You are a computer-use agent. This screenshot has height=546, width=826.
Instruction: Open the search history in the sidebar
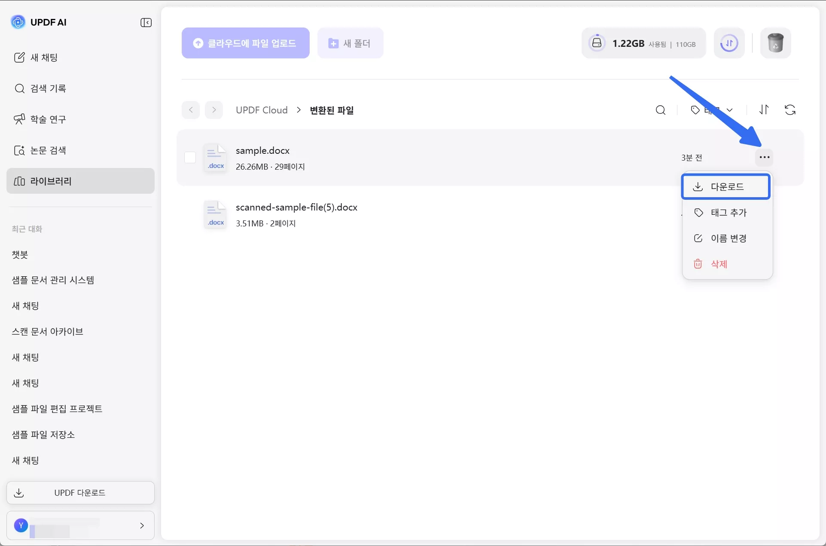pyautogui.click(x=48, y=88)
